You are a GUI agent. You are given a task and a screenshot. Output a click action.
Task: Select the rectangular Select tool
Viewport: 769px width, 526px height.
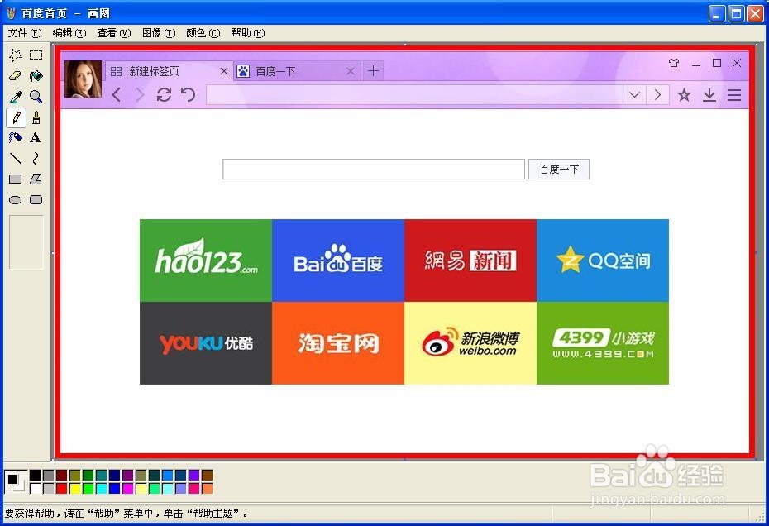35,55
